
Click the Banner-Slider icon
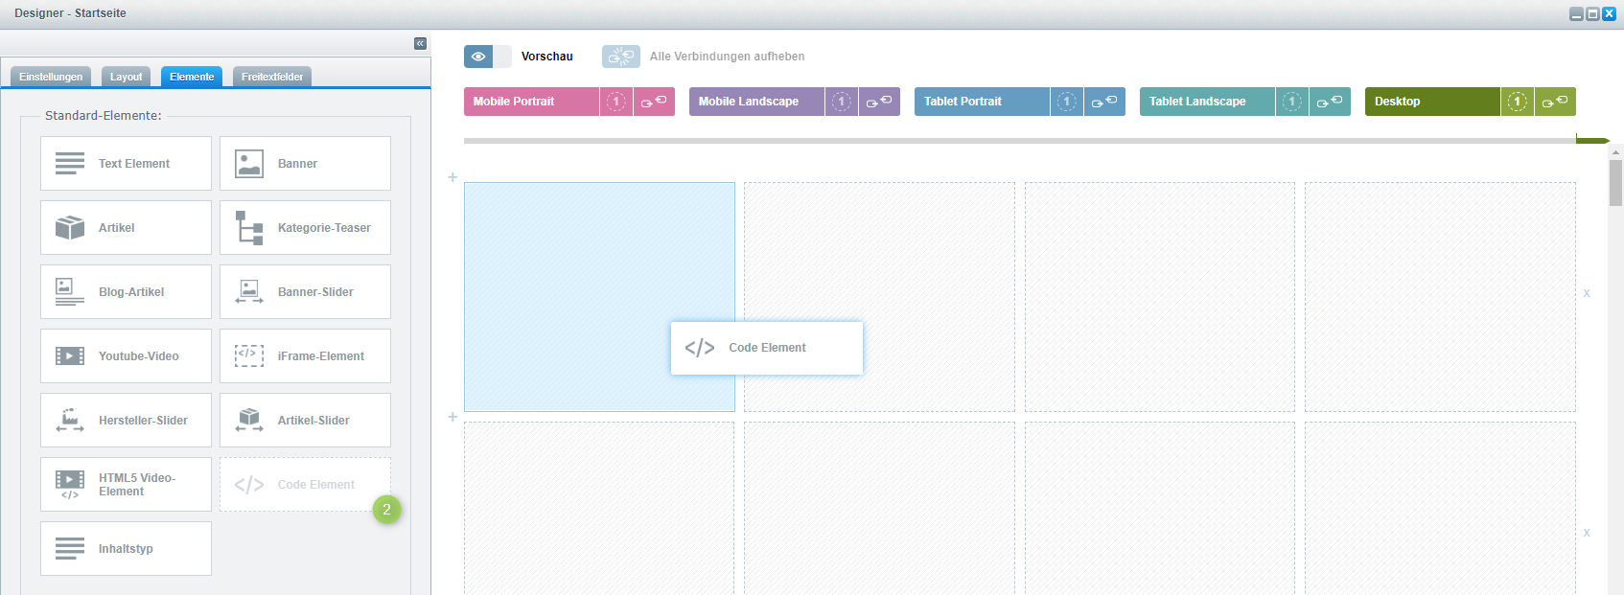tap(249, 292)
